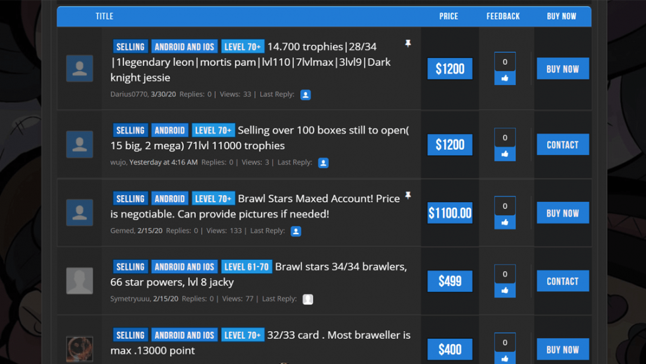Click Contact for $499 listing
The height and width of the screenshot is (364, 646).
(x=563, y=281)
